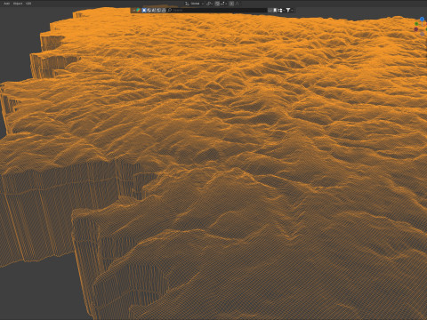The height and width of the screenshot is (320, 427).
Task: Toggle proportional editing
Action: (232, 4)
